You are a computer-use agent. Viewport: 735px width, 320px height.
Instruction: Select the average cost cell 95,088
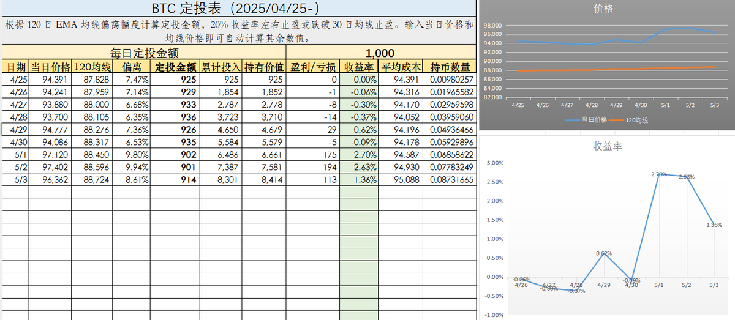click(401, 180)
